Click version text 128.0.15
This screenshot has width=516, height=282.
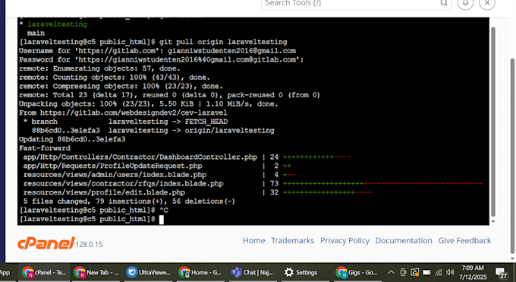90,245
